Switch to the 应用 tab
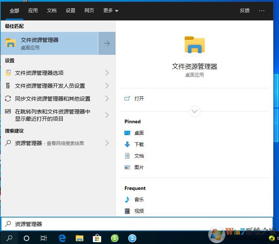Screen dimensions: 279x244 [33, 10]
